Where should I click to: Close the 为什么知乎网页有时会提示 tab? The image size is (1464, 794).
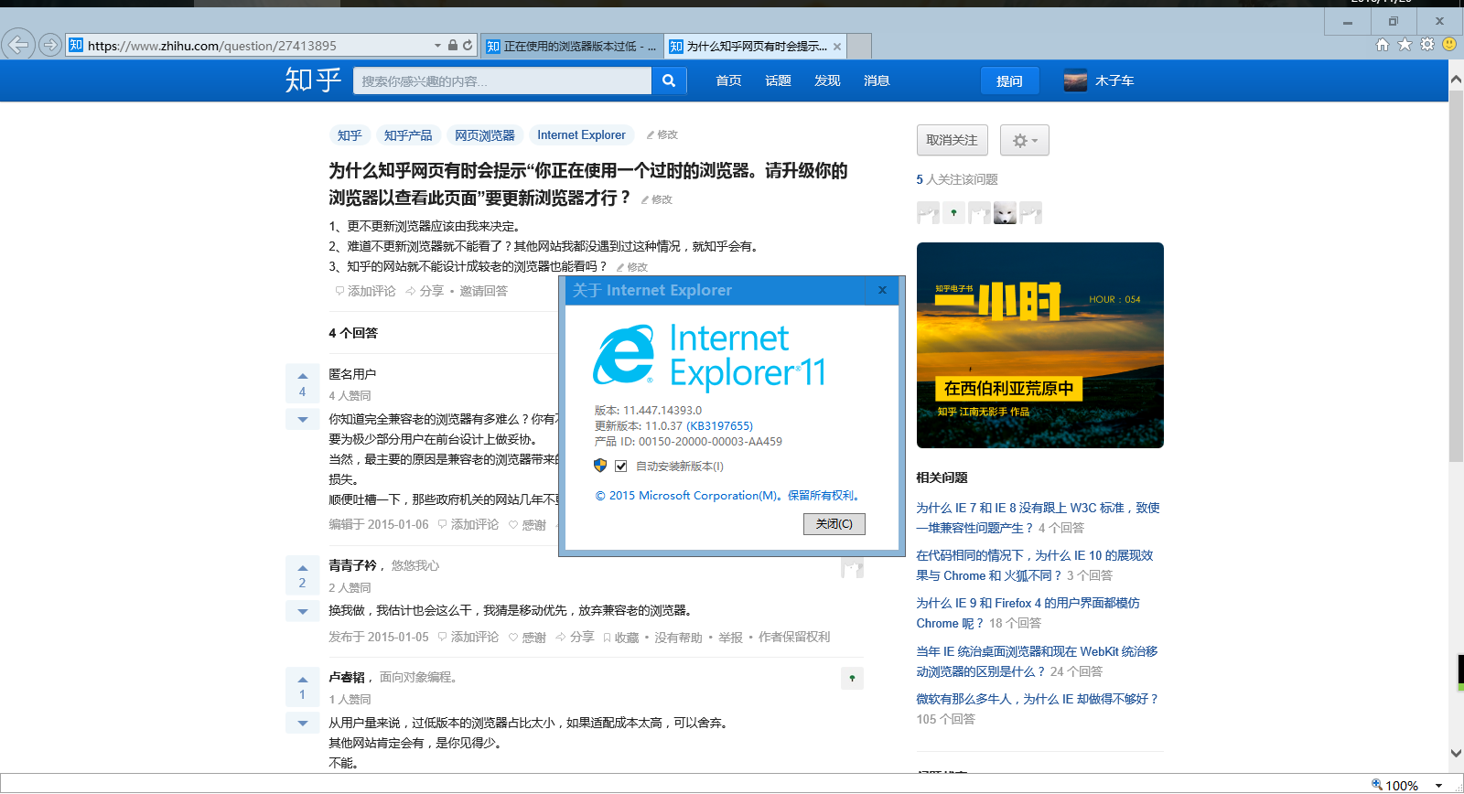pos(836,46)
